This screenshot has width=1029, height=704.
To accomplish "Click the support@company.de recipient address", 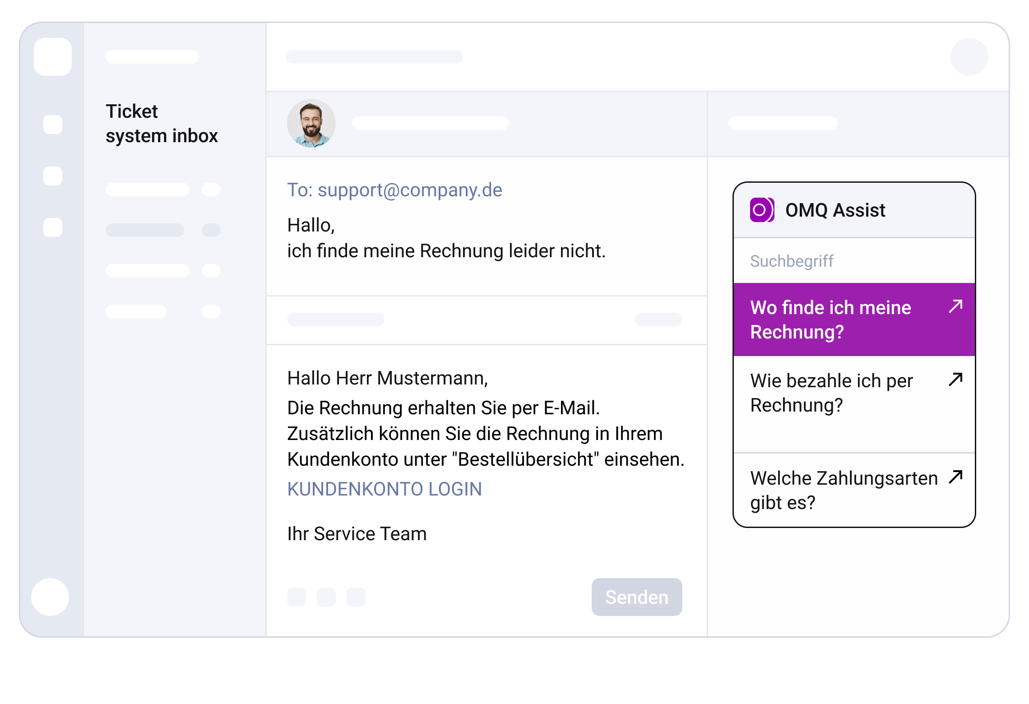I will point(410,190).
